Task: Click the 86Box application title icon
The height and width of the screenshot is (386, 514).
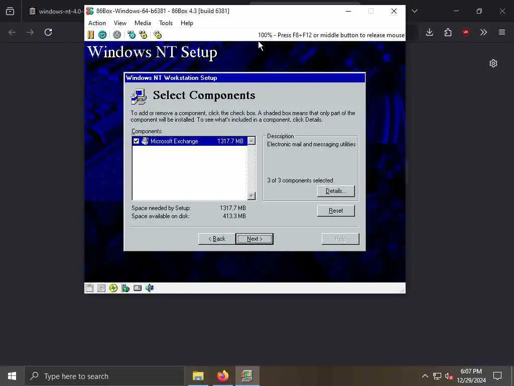Action: (x=89, y=11)
